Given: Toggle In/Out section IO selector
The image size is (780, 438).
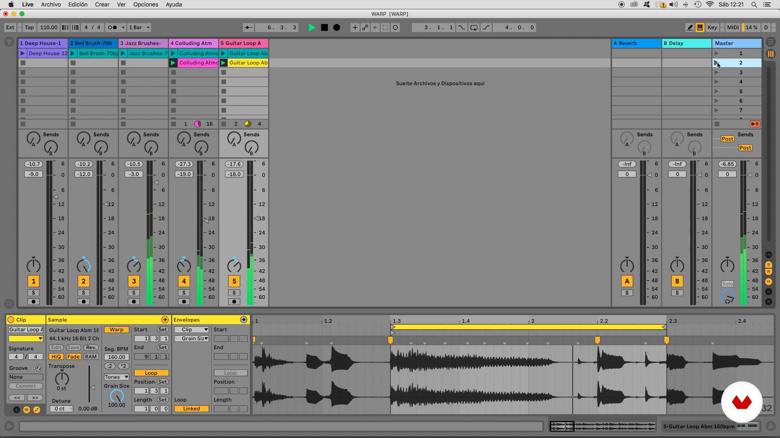Looking at the screenshot, I should 768,255.
